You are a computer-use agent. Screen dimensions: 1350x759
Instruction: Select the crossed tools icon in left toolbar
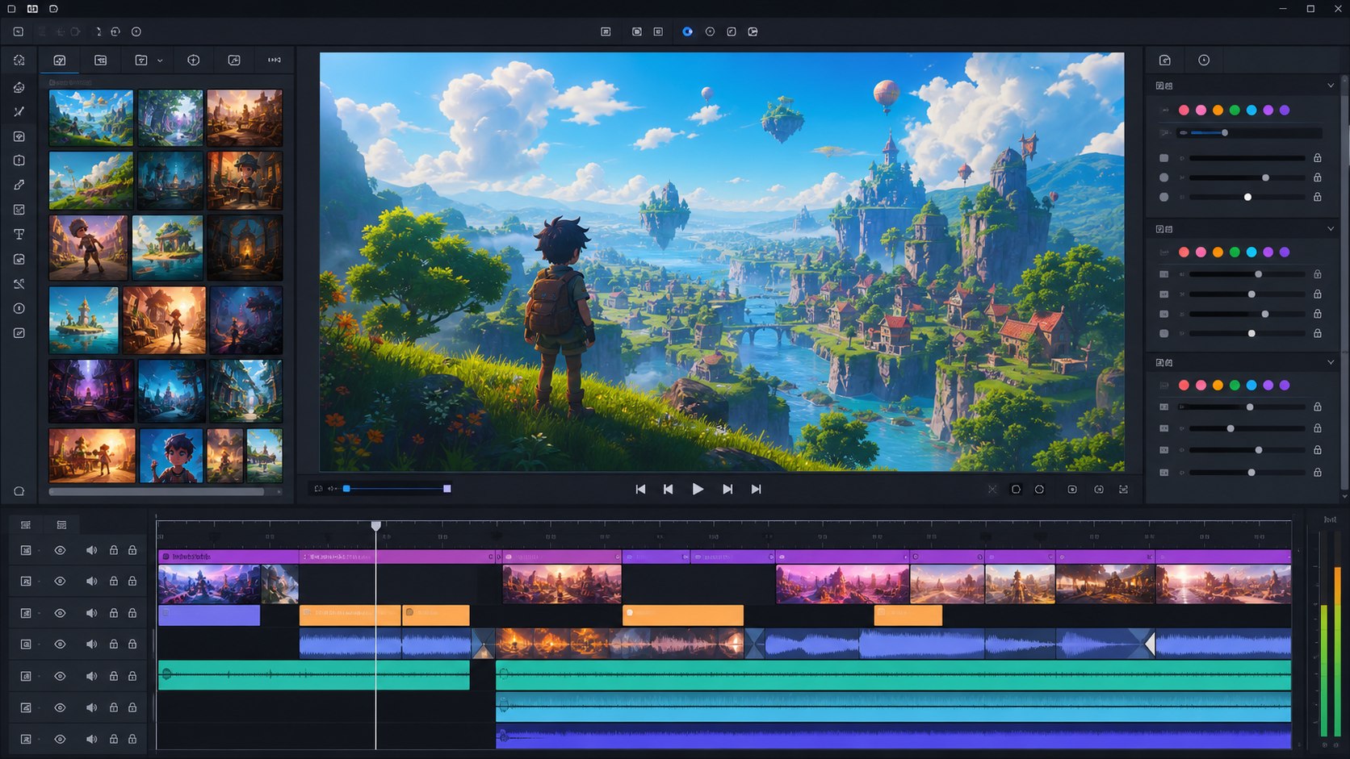(x=19, y=284)
